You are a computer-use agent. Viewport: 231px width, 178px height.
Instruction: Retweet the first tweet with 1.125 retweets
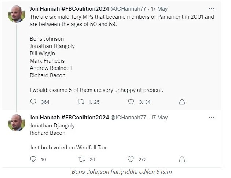[81, 102]
